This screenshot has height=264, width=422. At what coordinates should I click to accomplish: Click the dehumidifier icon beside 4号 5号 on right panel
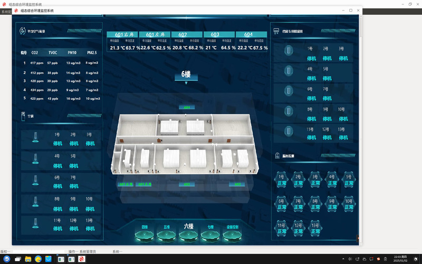(x=289, y=71)
